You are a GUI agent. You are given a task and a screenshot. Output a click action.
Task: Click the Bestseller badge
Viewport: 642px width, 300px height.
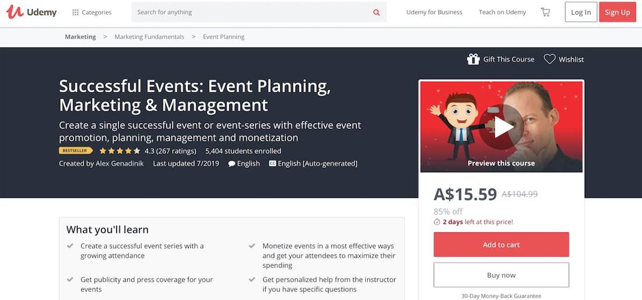pos(76,151)
